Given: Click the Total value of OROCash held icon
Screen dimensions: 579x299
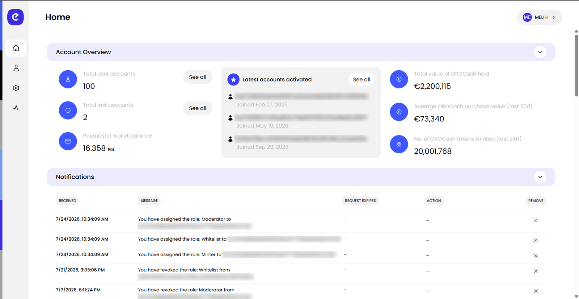Looking at the screenshot, I should pyautogui.click(x=399, y=79).
